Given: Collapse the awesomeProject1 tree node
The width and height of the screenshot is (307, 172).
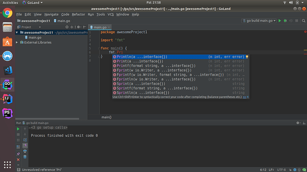Looking at the screenshot, I should click(x=17, y=32).
